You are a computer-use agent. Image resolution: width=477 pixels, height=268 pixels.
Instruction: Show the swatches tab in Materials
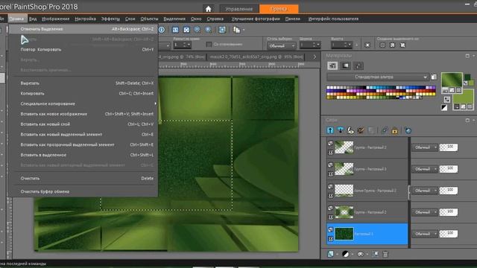(x=332, y=66)
